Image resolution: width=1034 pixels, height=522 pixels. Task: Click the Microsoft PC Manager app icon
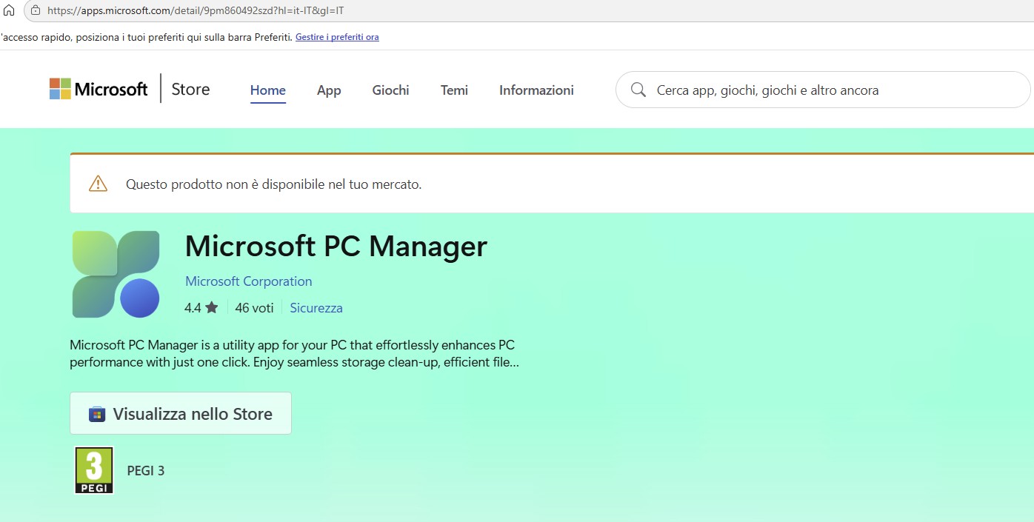(116, 274)
